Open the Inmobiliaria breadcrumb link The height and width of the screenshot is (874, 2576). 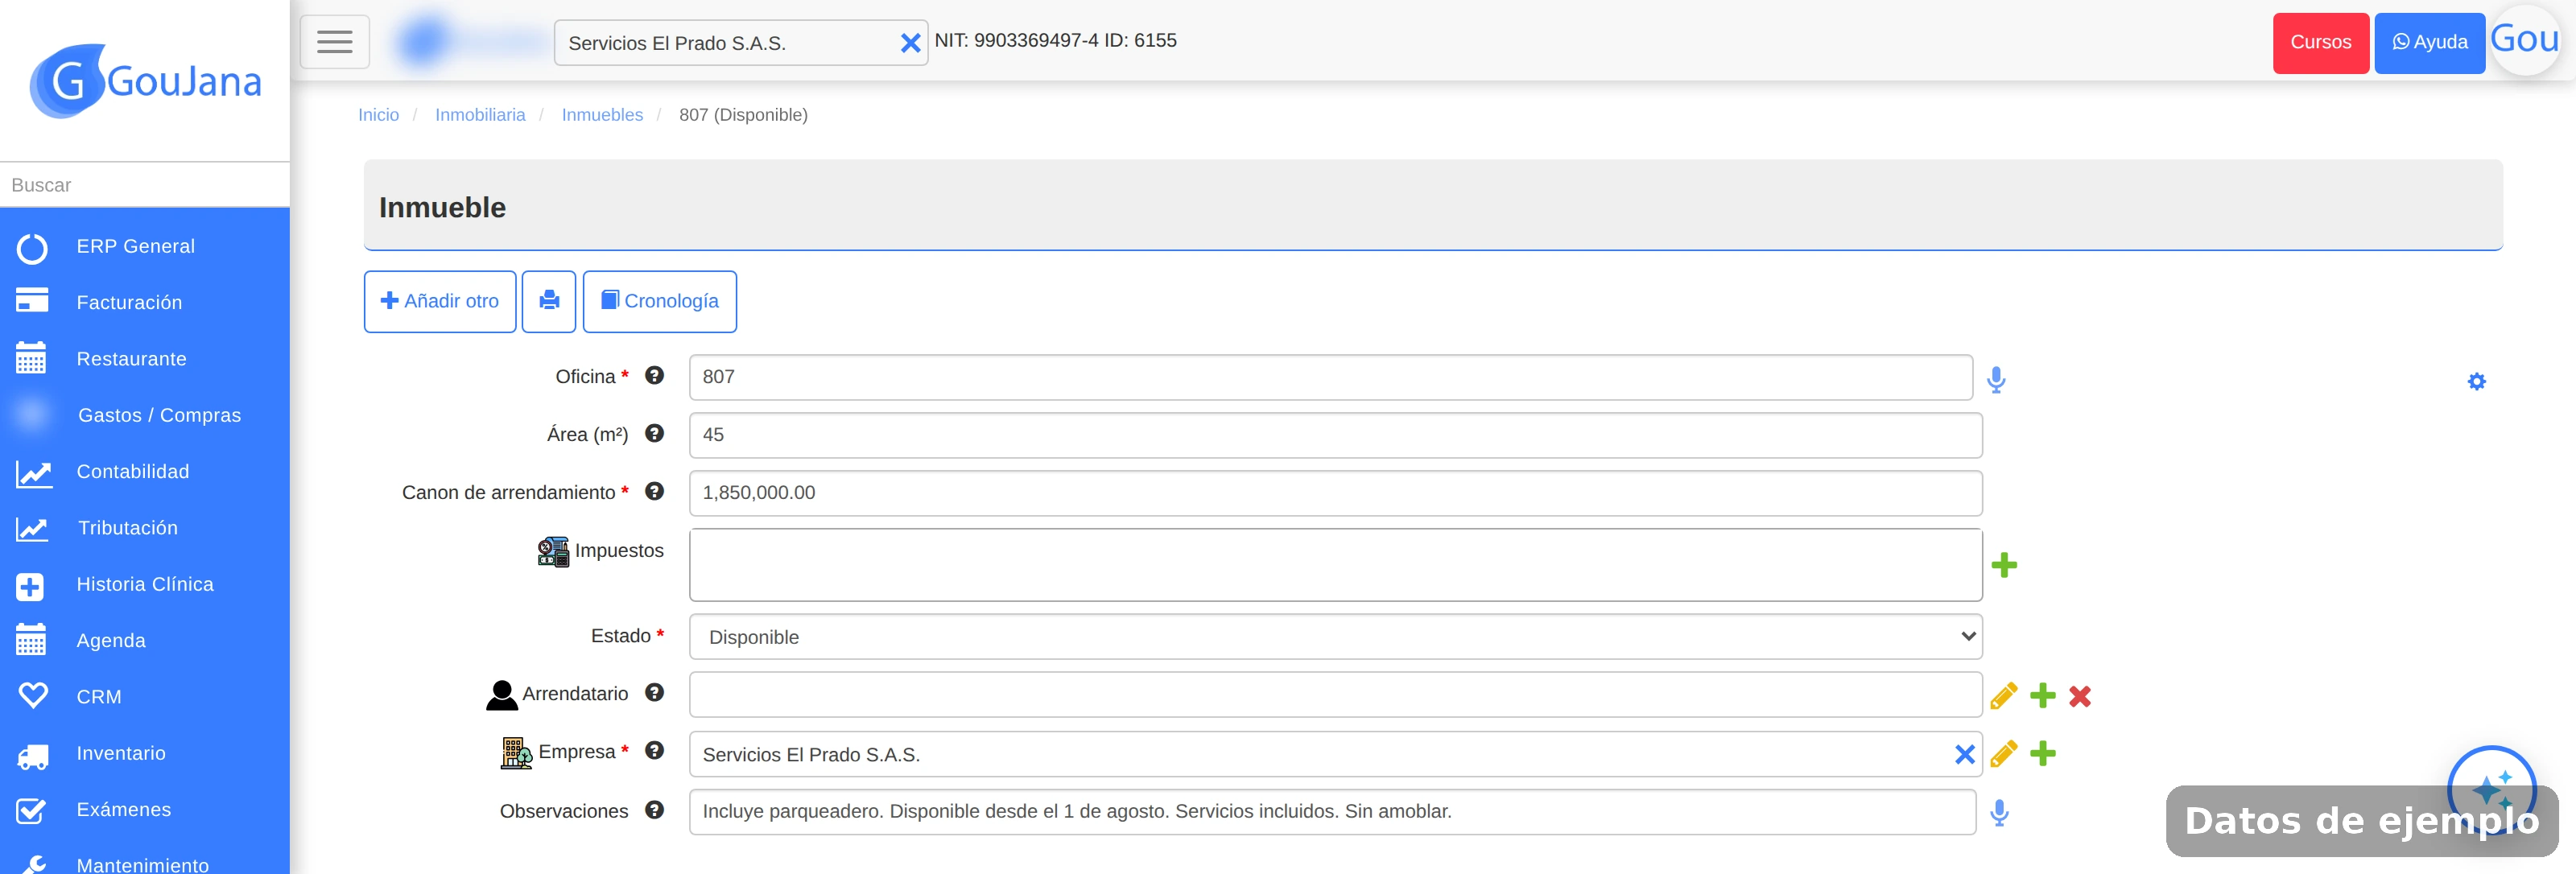point(480,115)
